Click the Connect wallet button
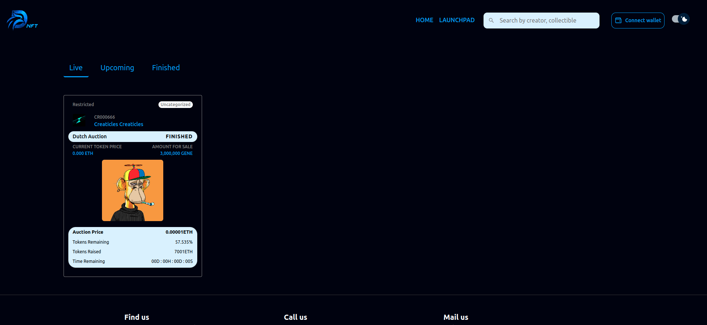The image size is (707, 325). 638,20
